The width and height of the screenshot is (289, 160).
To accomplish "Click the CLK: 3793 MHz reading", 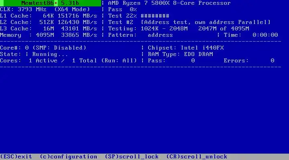I will (23, 9).
